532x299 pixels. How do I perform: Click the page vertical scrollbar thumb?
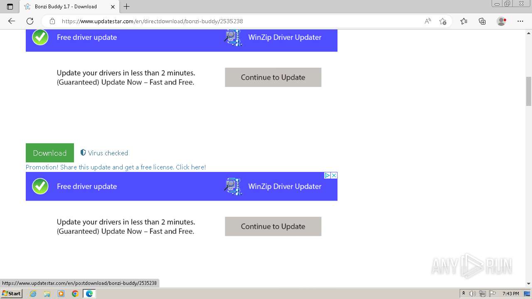529,91
